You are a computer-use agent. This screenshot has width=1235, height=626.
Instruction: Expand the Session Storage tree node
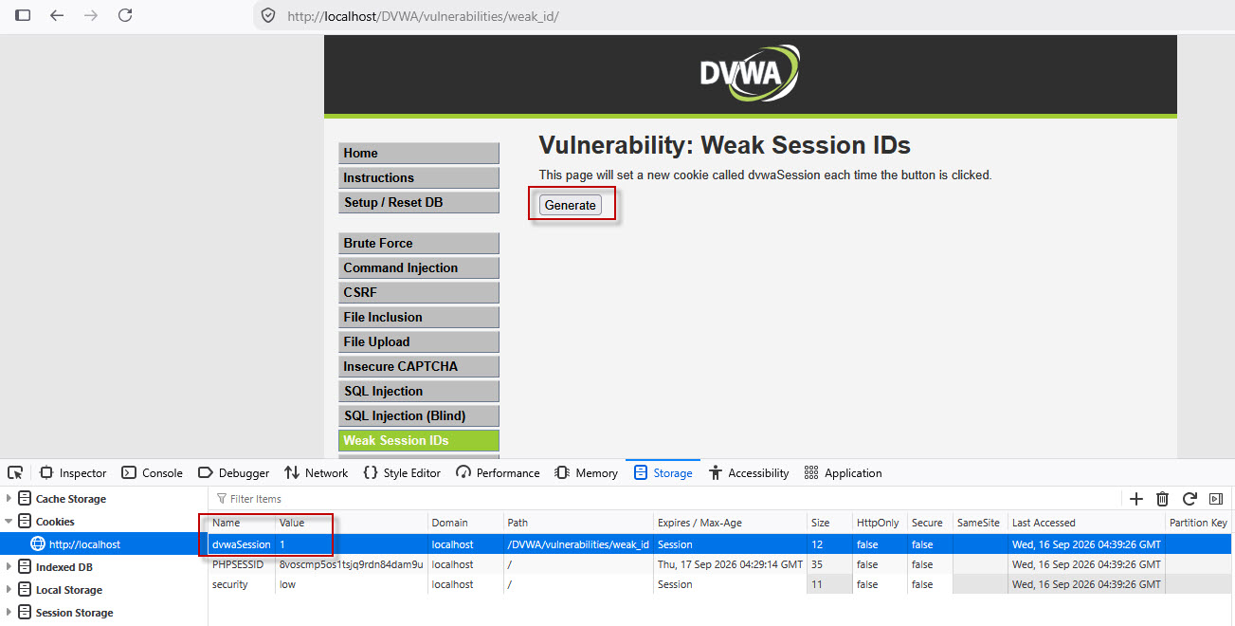9,613
